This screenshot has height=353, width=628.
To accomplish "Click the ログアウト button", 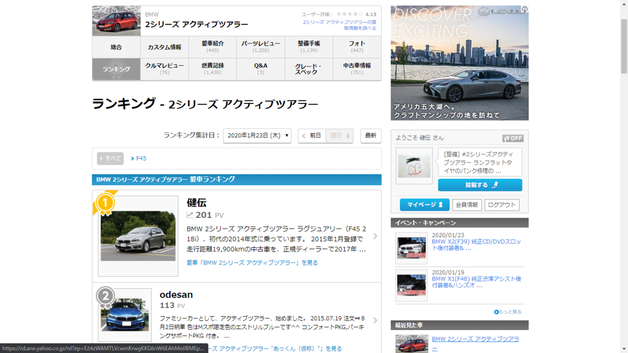I will pos(502,205).
